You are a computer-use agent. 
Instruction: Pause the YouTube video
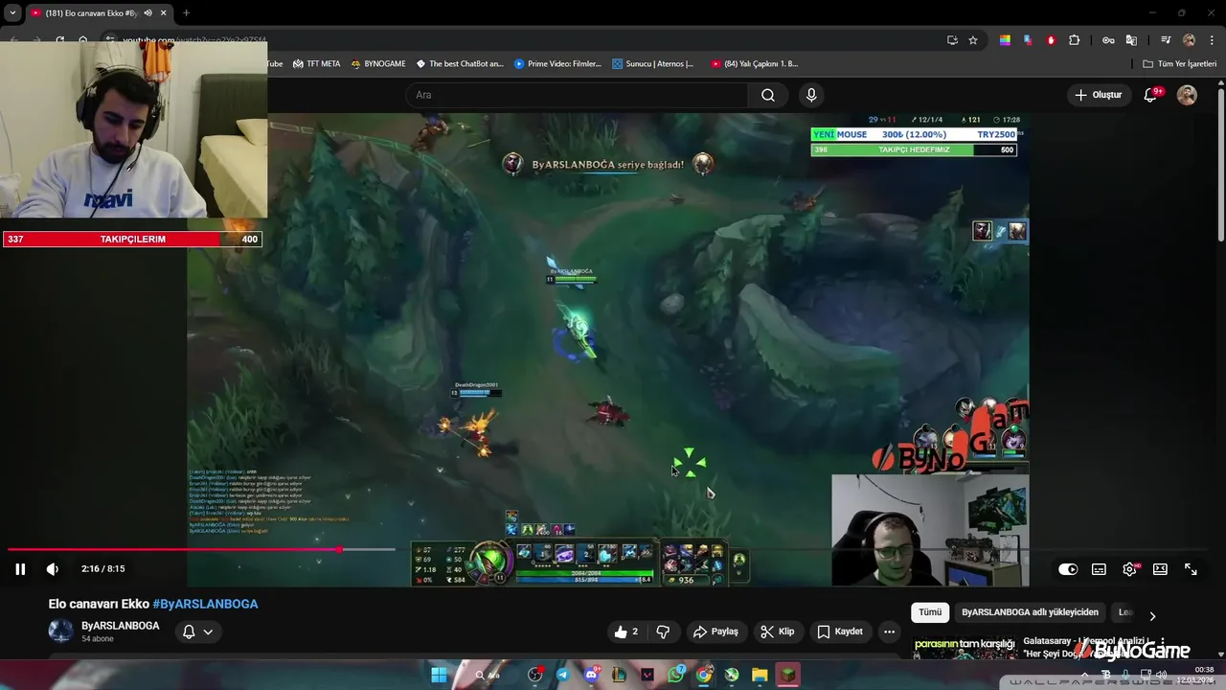(19, 569)
